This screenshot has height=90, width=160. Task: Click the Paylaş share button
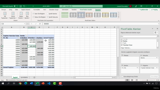click(x=154, y=9)
